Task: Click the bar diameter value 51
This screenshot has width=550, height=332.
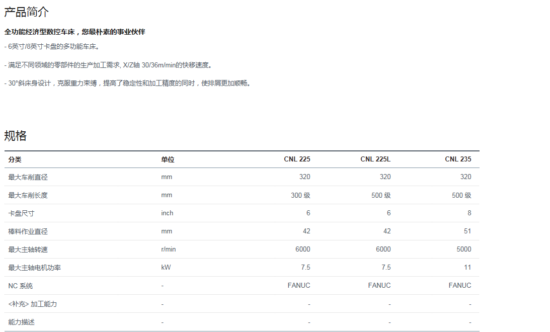Action: click(467, 231)
